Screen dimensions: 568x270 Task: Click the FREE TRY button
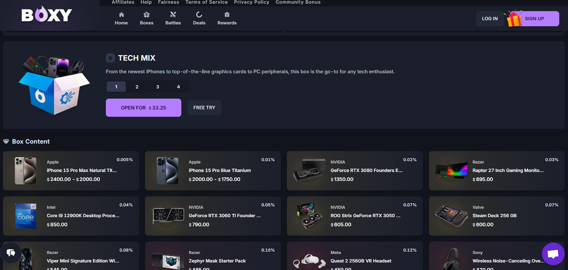(x=204, y=108)
